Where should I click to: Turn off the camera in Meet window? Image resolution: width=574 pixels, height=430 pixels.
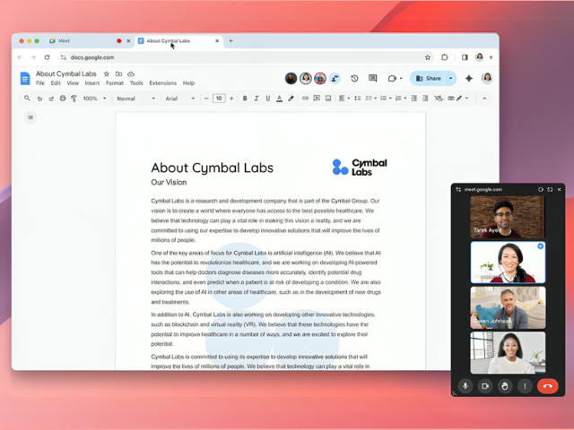point(485,386)
